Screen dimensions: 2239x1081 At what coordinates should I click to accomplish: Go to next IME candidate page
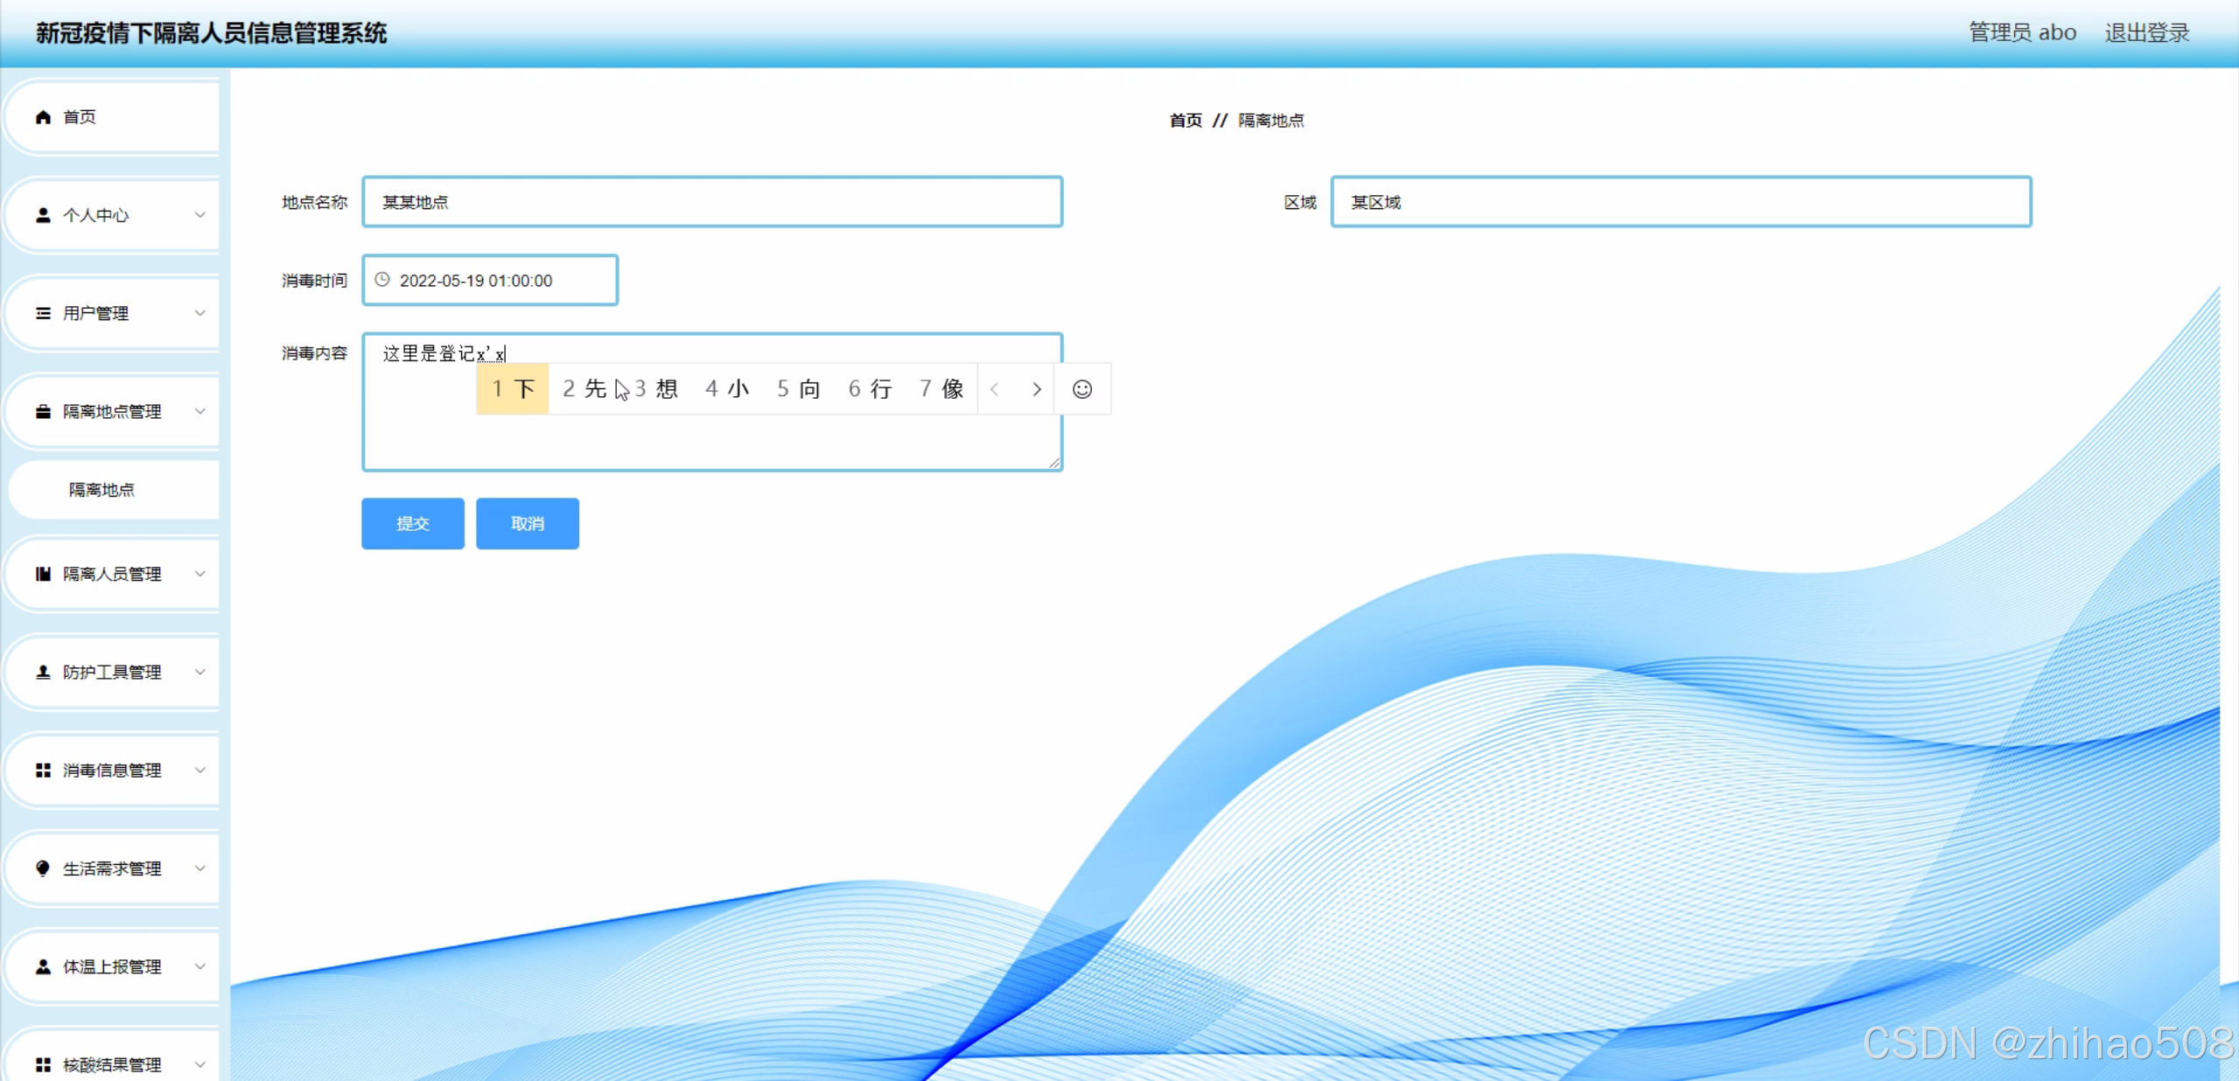tap(1037, 389)
